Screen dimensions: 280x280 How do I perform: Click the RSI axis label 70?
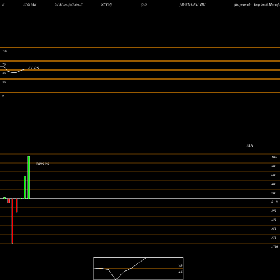4,64
